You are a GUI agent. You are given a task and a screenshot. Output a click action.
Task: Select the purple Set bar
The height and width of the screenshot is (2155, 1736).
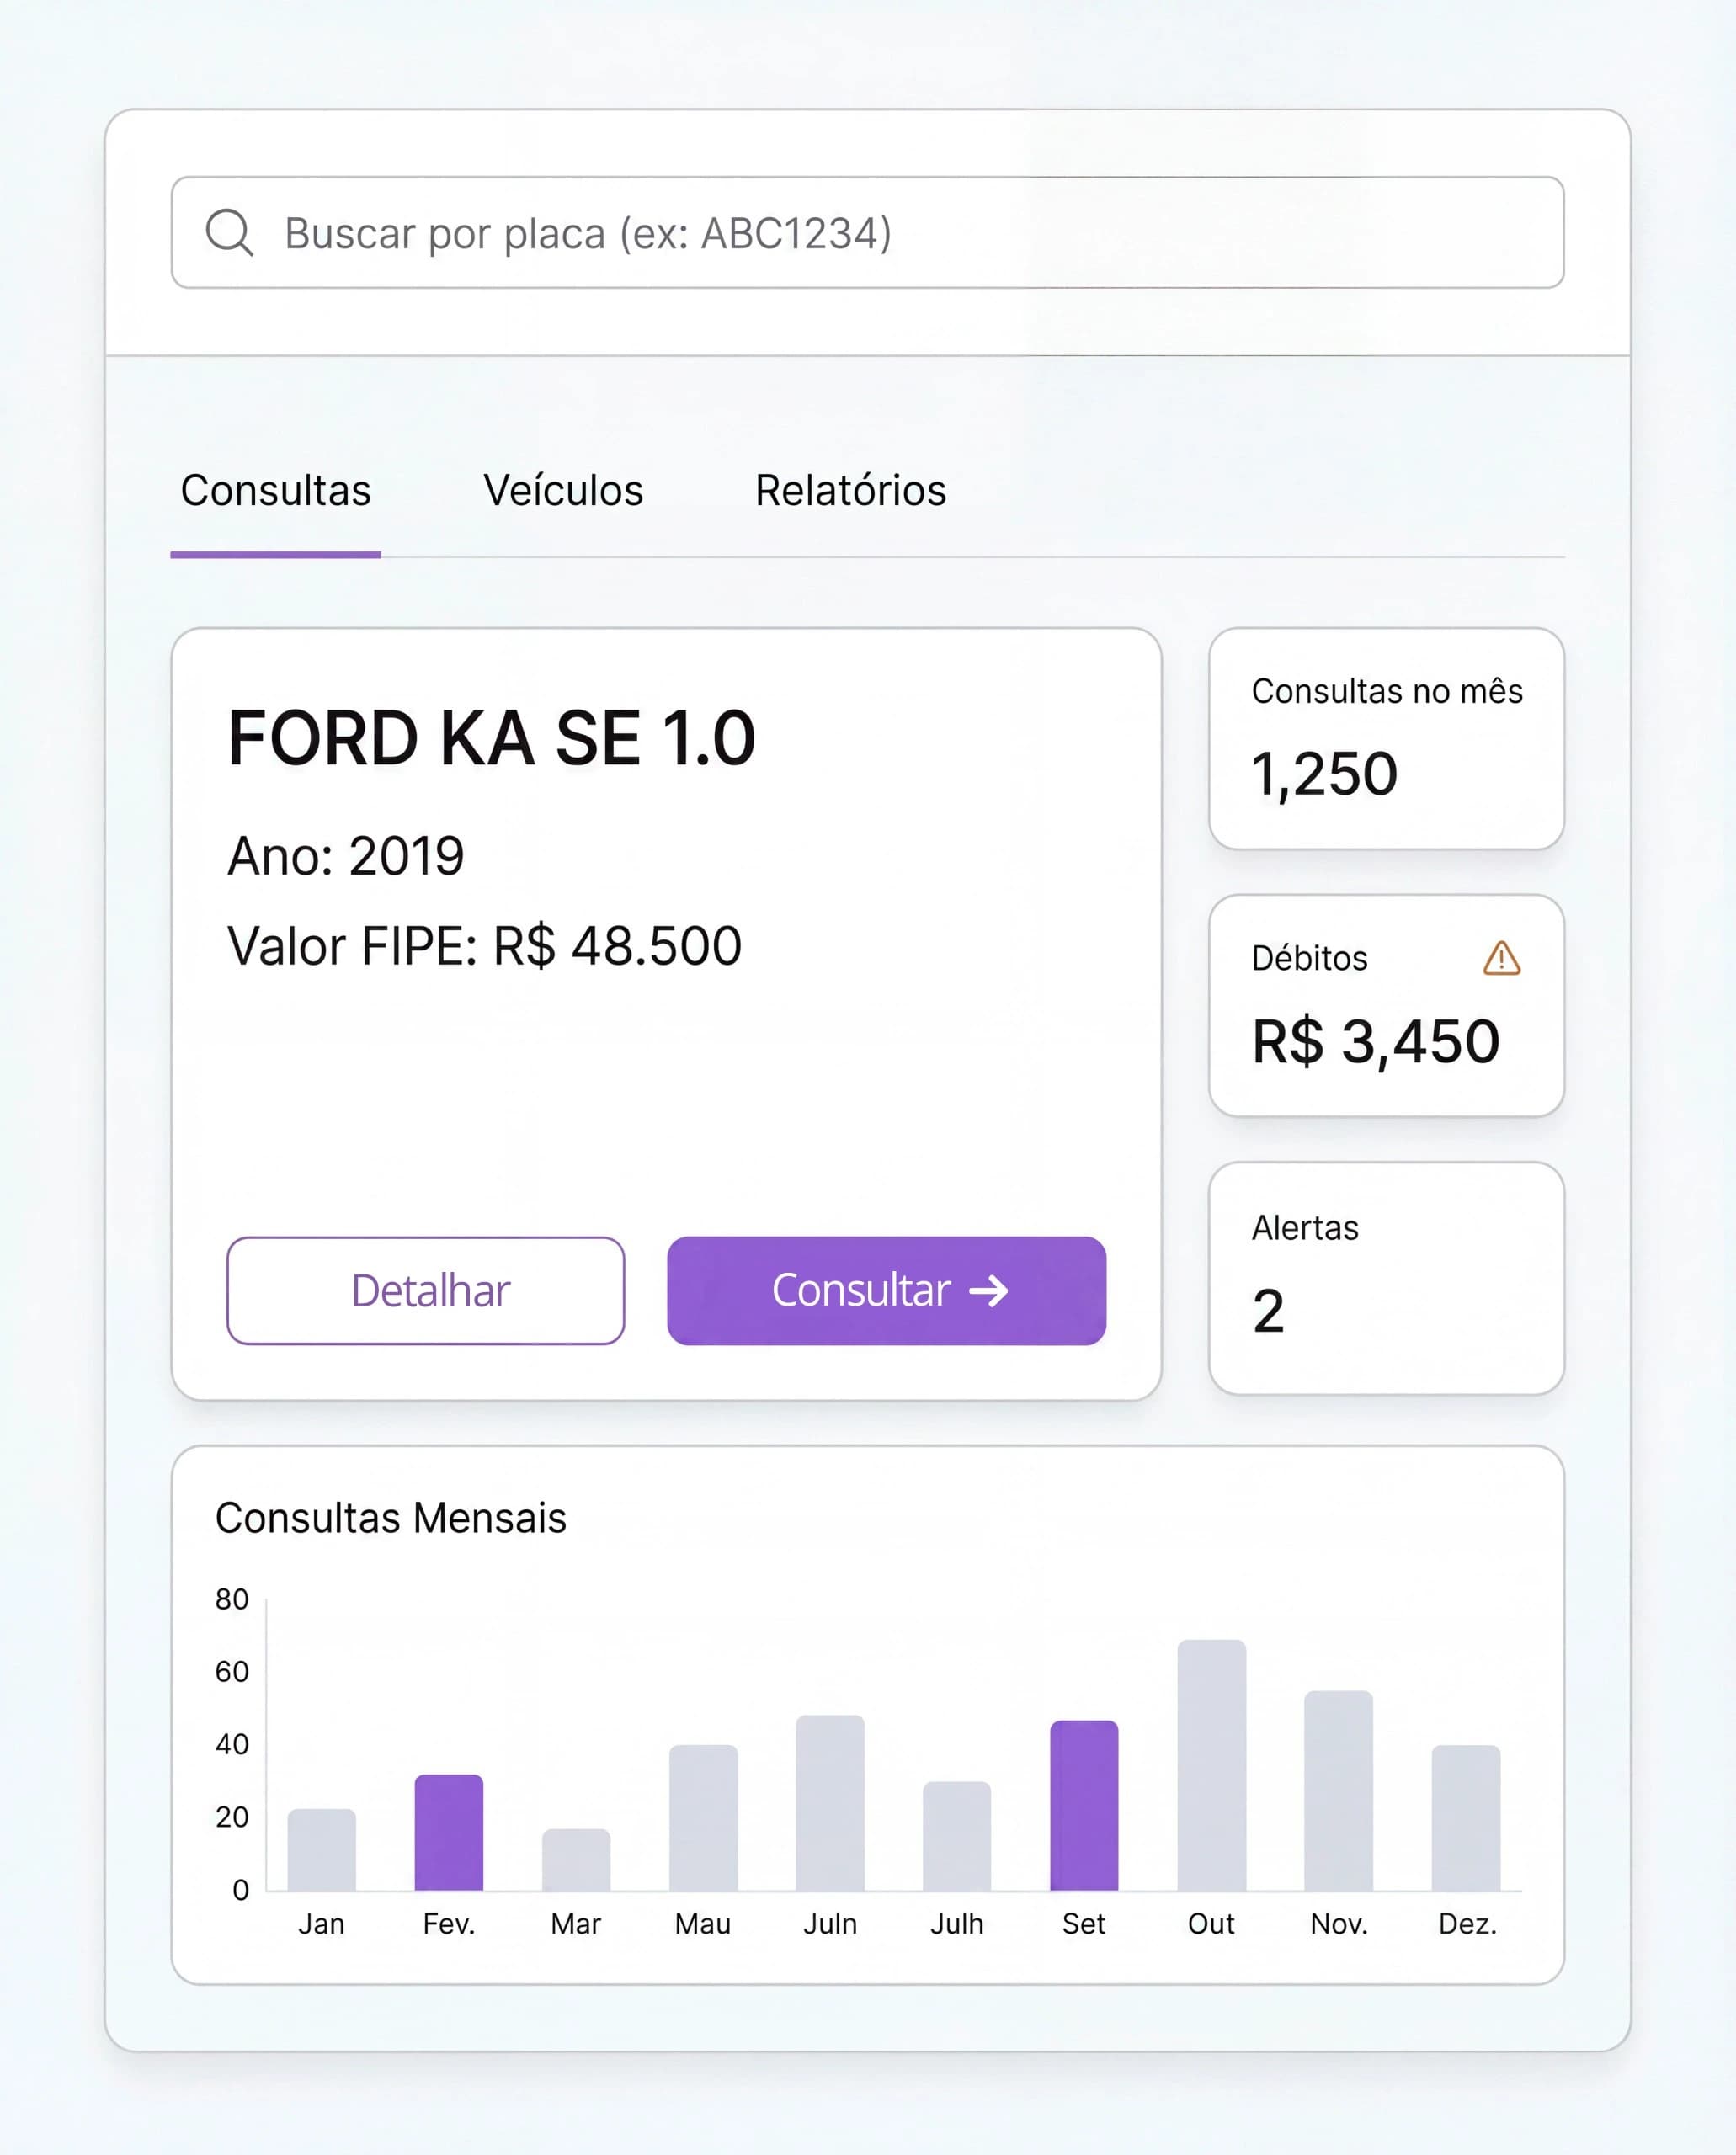coord(1084,1805)
